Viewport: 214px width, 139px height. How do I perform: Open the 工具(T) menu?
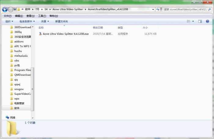(x=42, y=16)
